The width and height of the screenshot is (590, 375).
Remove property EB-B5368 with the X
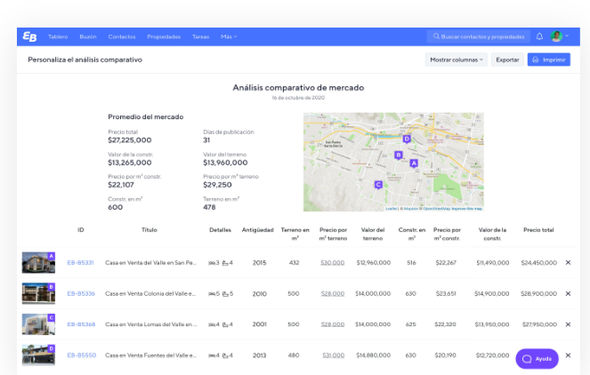click(568, 324)
